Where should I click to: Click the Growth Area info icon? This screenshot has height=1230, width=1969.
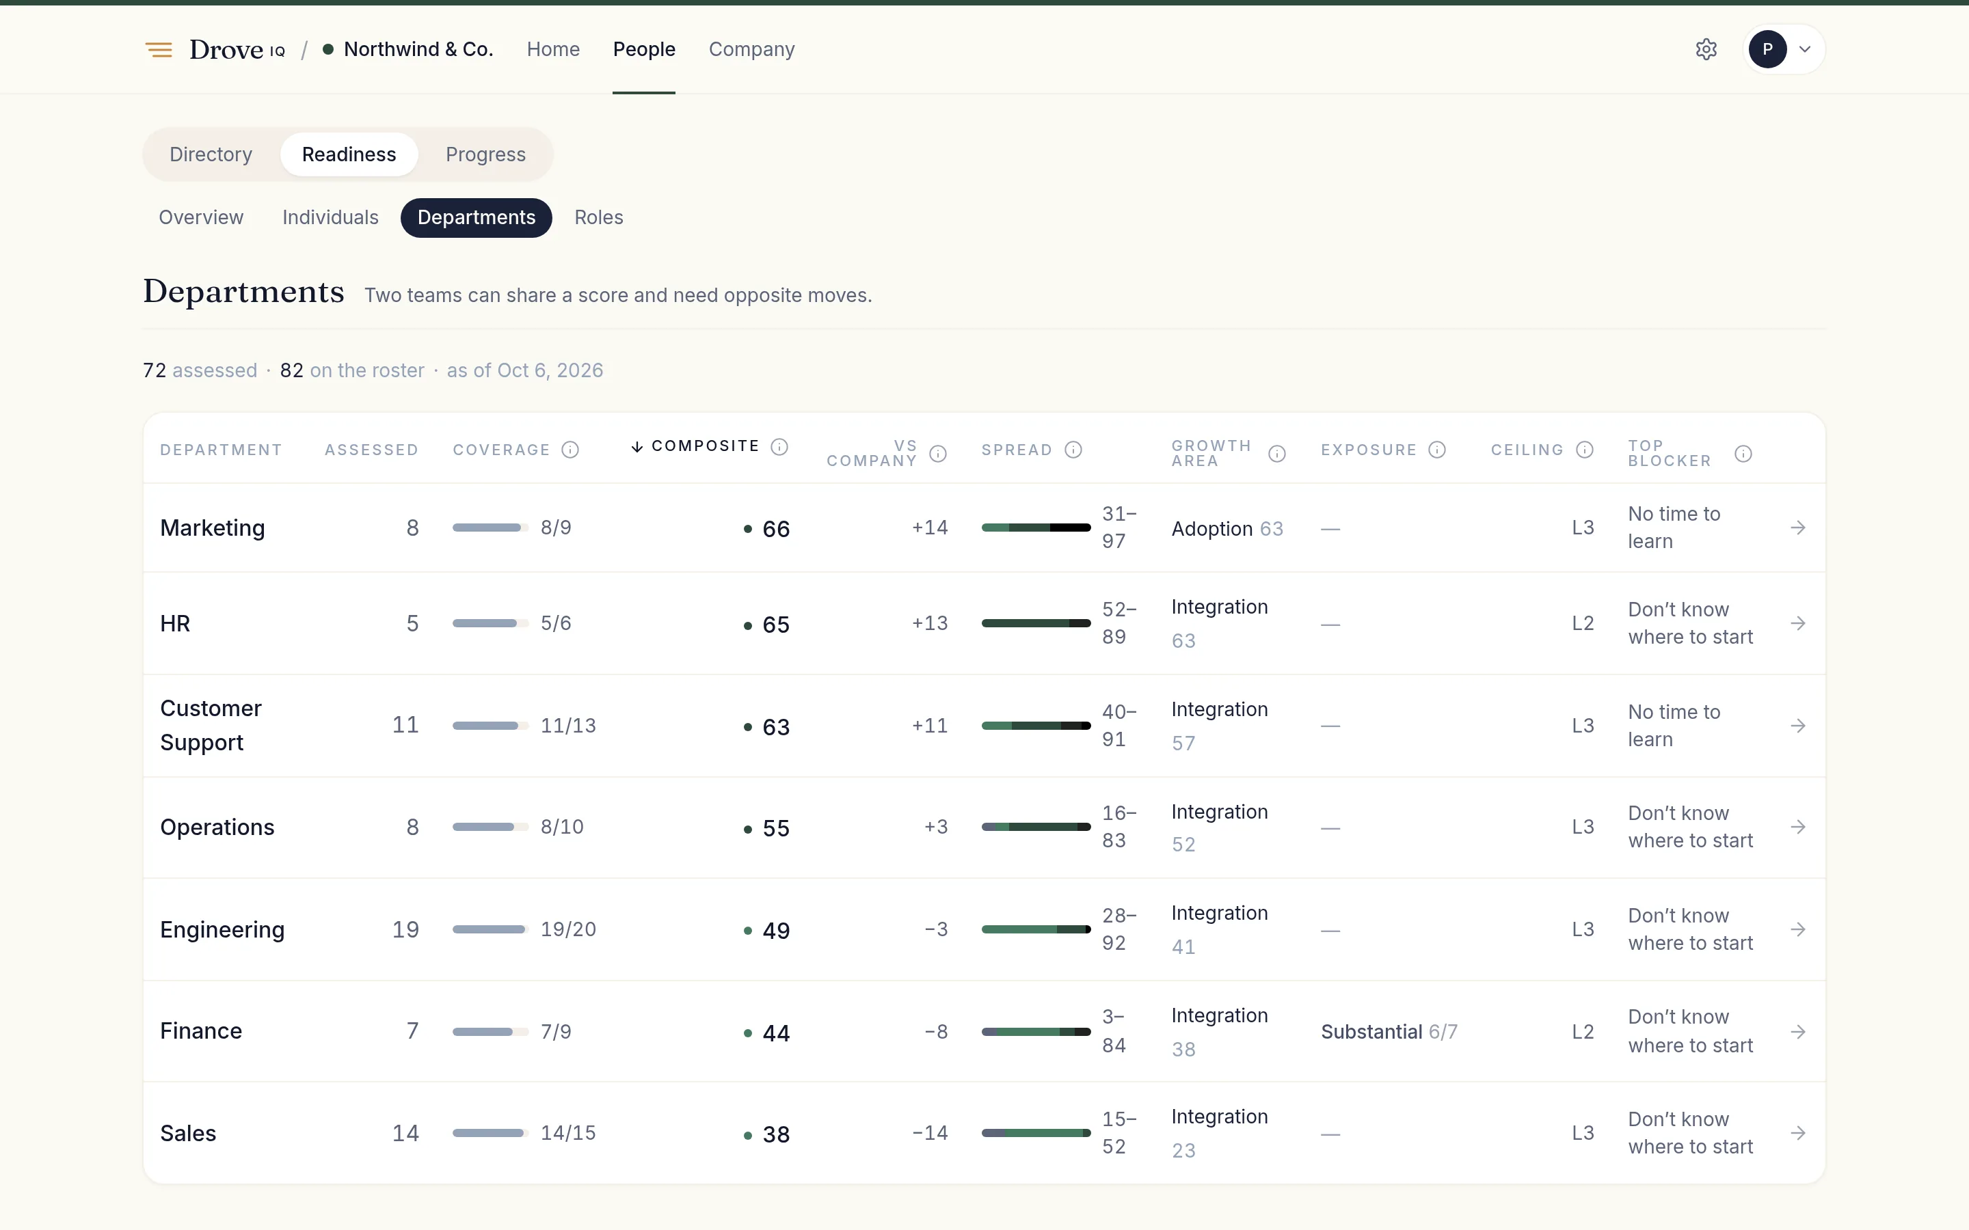pos(1277,454)
